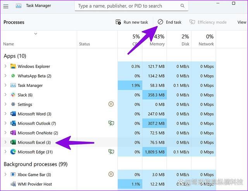Click the Microsoft Outlook icon
Image resolution: width=248 pixels, height=191 pixels.
click(13, 123)
